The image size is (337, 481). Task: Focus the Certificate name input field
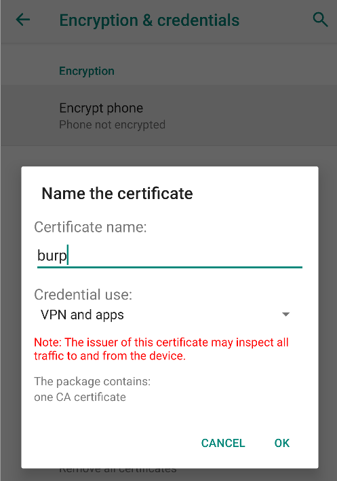pyautogui.click(x=170, y=256)
